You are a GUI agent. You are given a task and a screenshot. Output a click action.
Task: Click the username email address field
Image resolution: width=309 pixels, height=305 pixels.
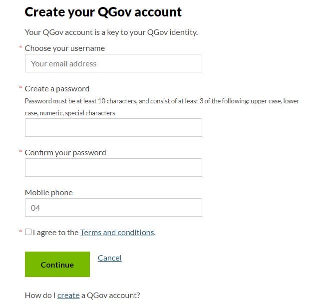pyautogui.click(x=113, y=63)
